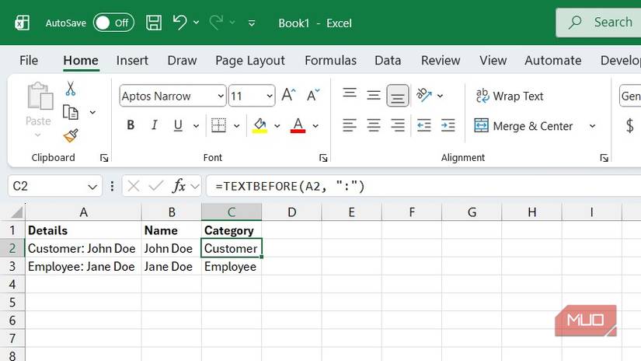Click Decrease Font Size icon
The height and width of the screenshot is (361, 641).
coord(313,95)
